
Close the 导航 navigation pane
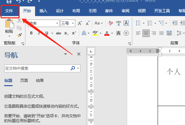click(79, 54)
